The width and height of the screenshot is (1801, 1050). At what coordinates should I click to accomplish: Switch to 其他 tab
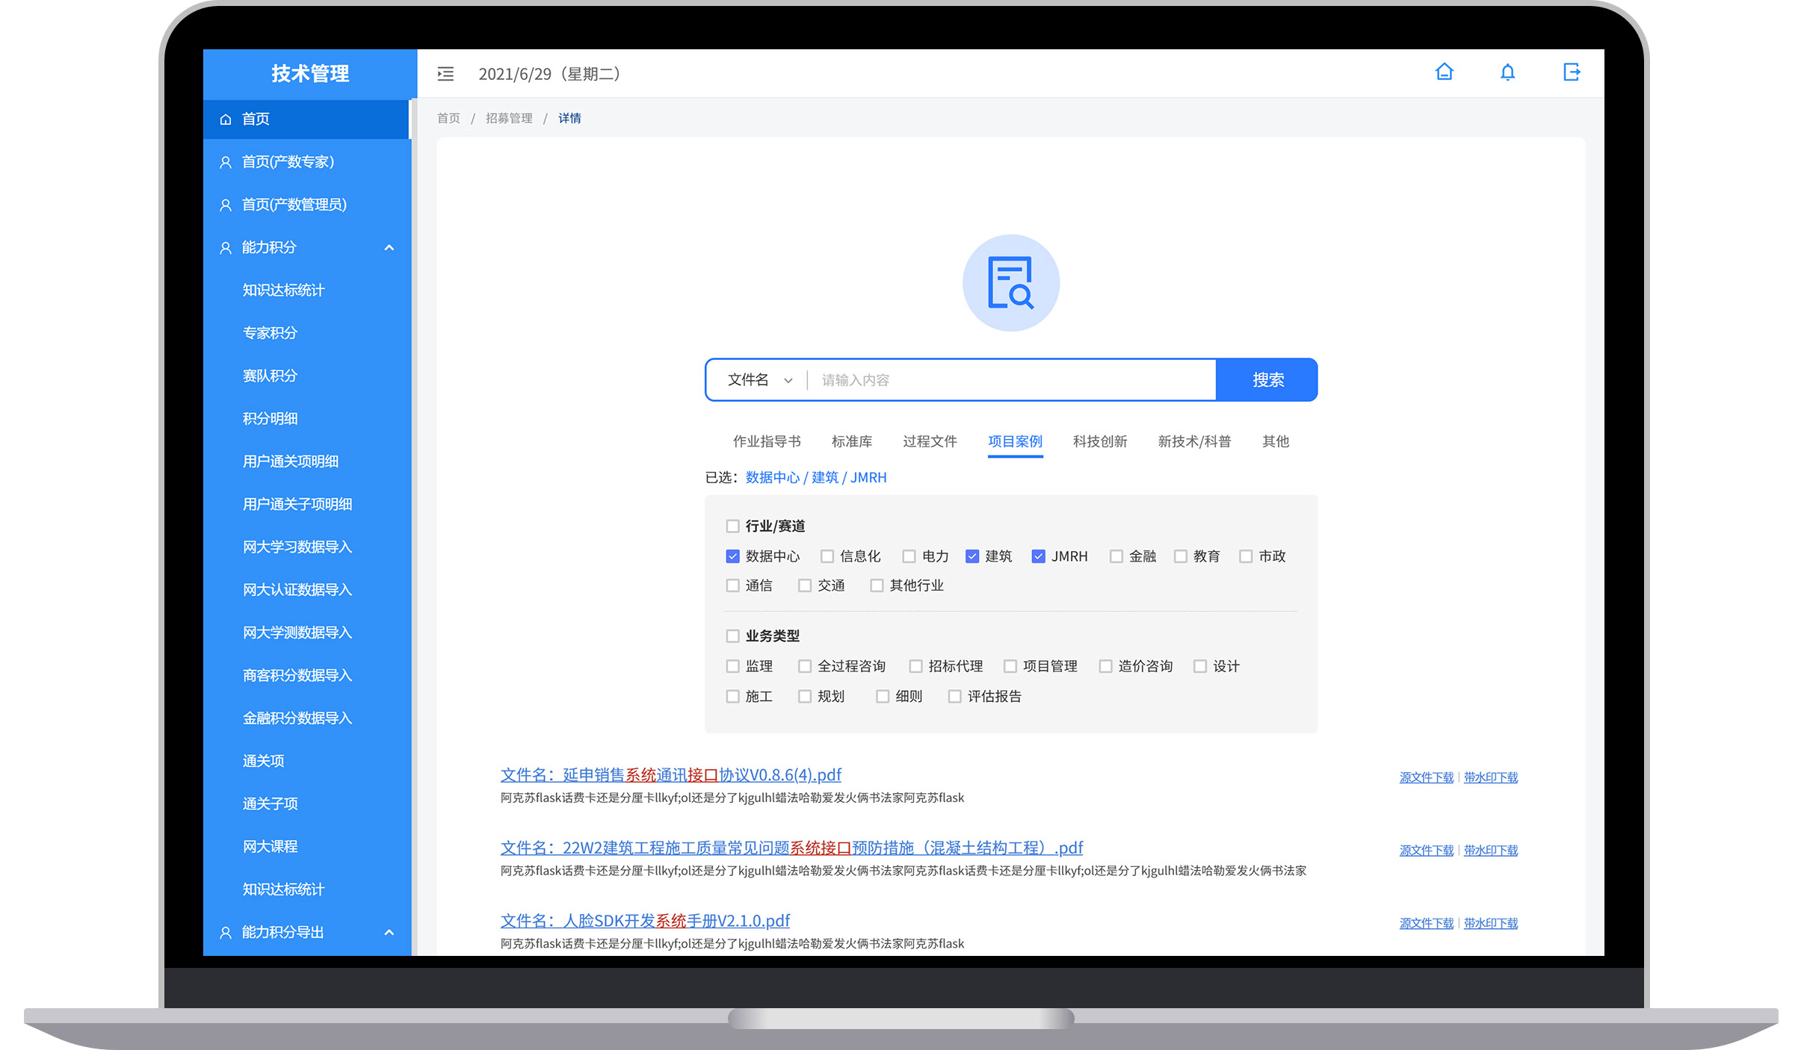click(x=1275, y=441)
